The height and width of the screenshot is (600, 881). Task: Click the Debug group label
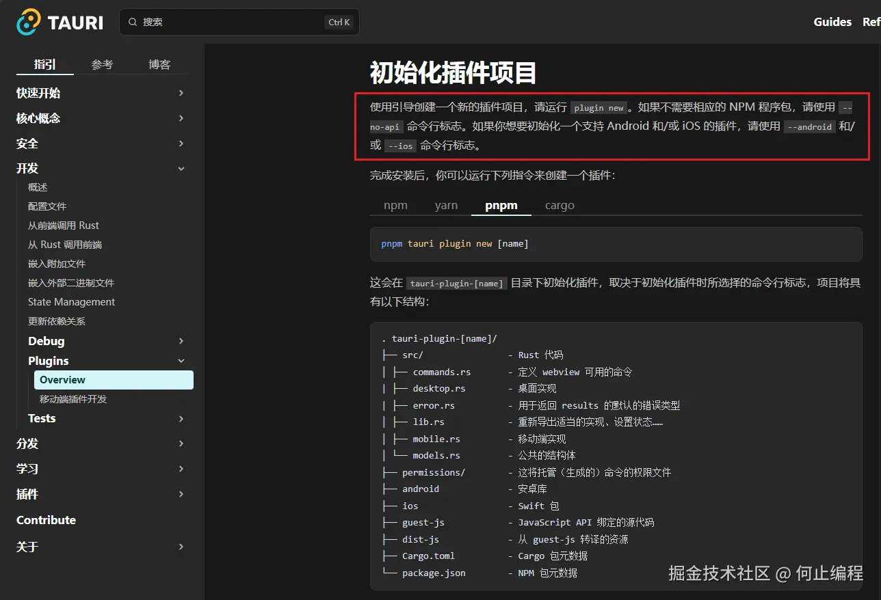(47, 341)
